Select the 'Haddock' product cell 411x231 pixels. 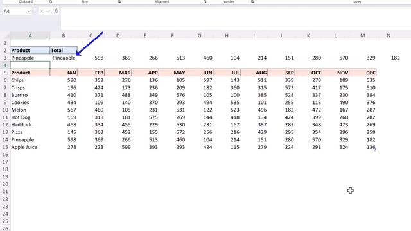tap(30, 124)
